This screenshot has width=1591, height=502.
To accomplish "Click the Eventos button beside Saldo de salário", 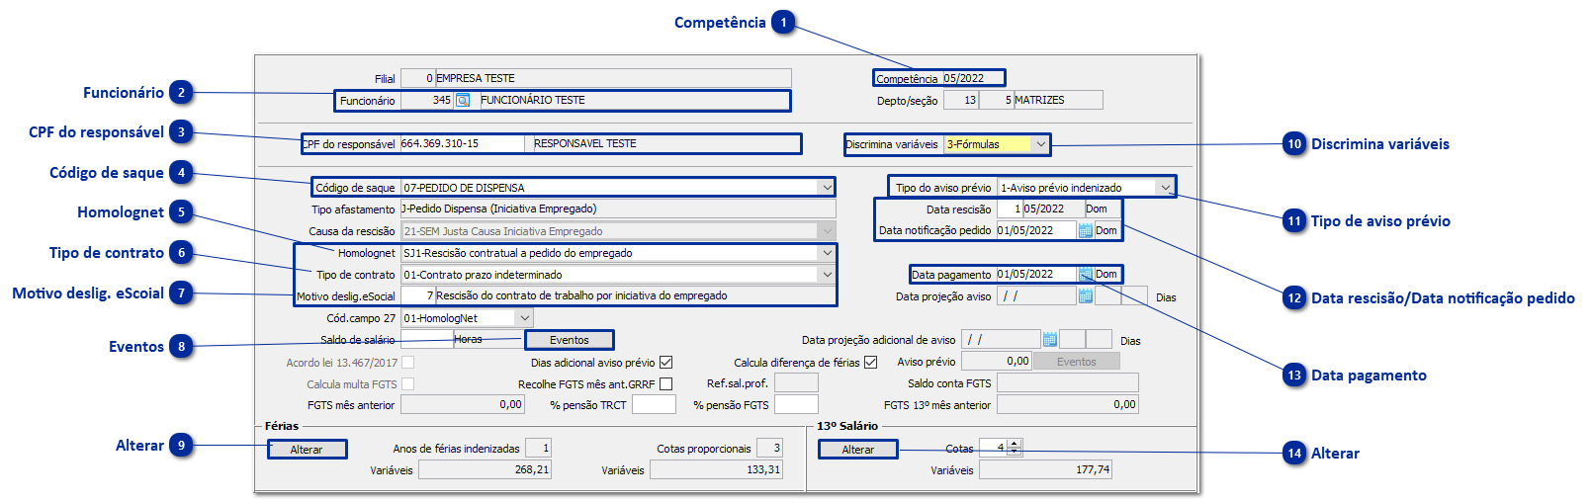I will pos(569,340).
